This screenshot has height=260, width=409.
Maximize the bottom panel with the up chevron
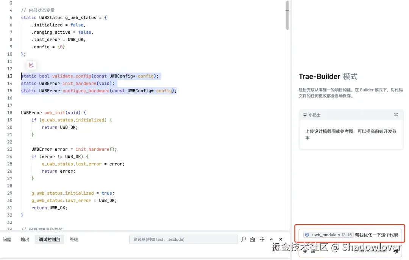coord(271,240)
